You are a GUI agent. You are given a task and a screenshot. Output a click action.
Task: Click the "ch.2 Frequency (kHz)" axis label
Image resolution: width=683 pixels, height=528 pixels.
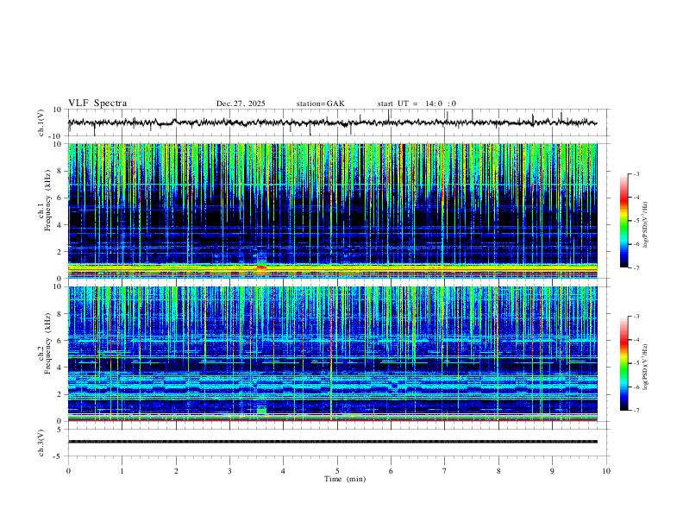point(45,343)
